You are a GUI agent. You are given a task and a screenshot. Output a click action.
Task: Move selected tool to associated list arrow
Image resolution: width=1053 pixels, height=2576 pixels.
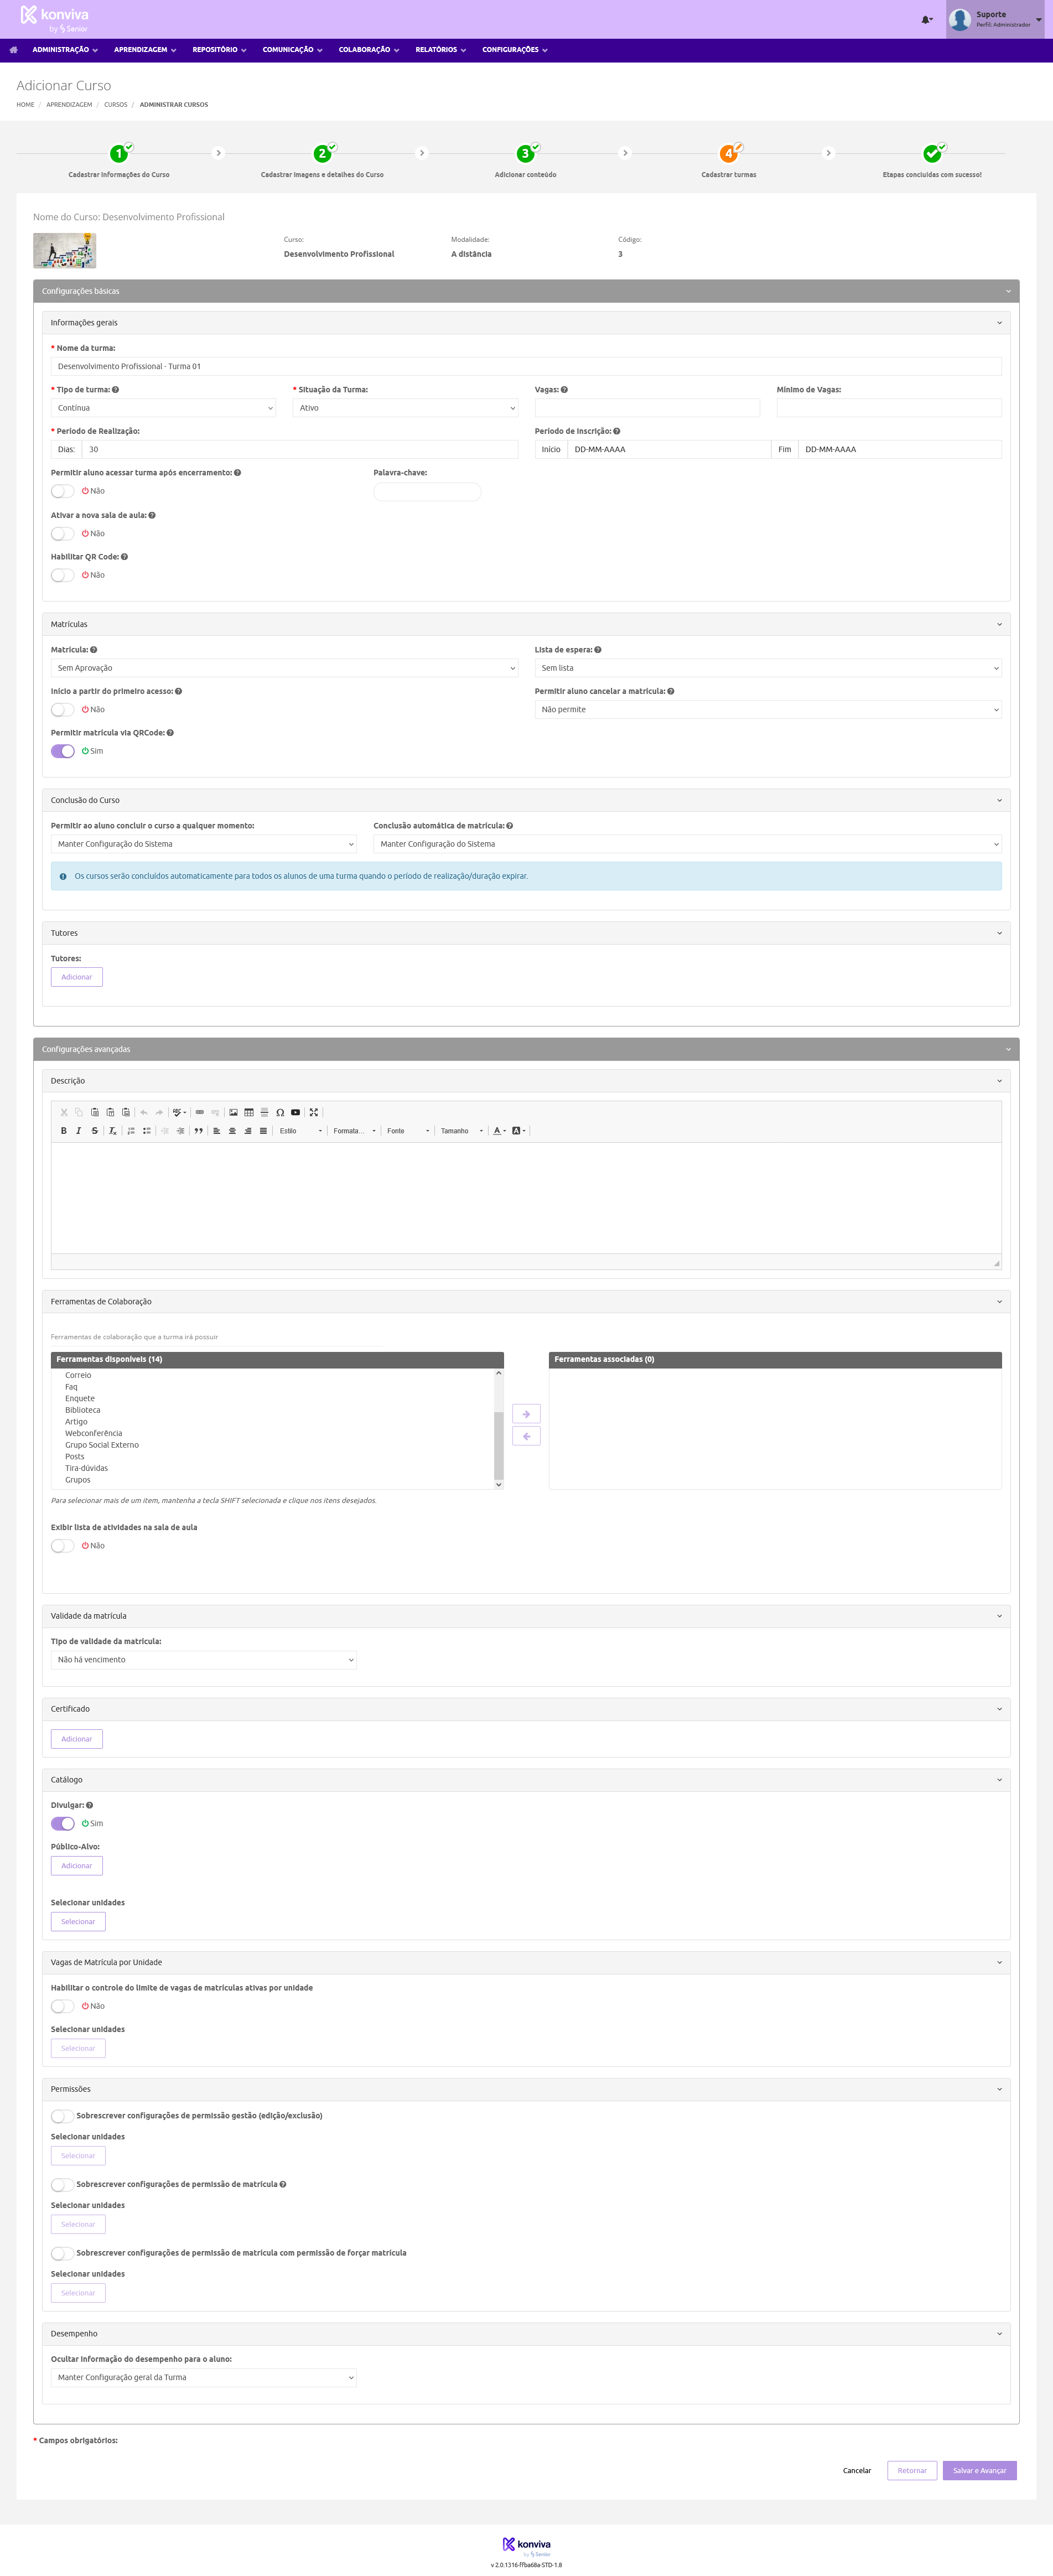526,1414
